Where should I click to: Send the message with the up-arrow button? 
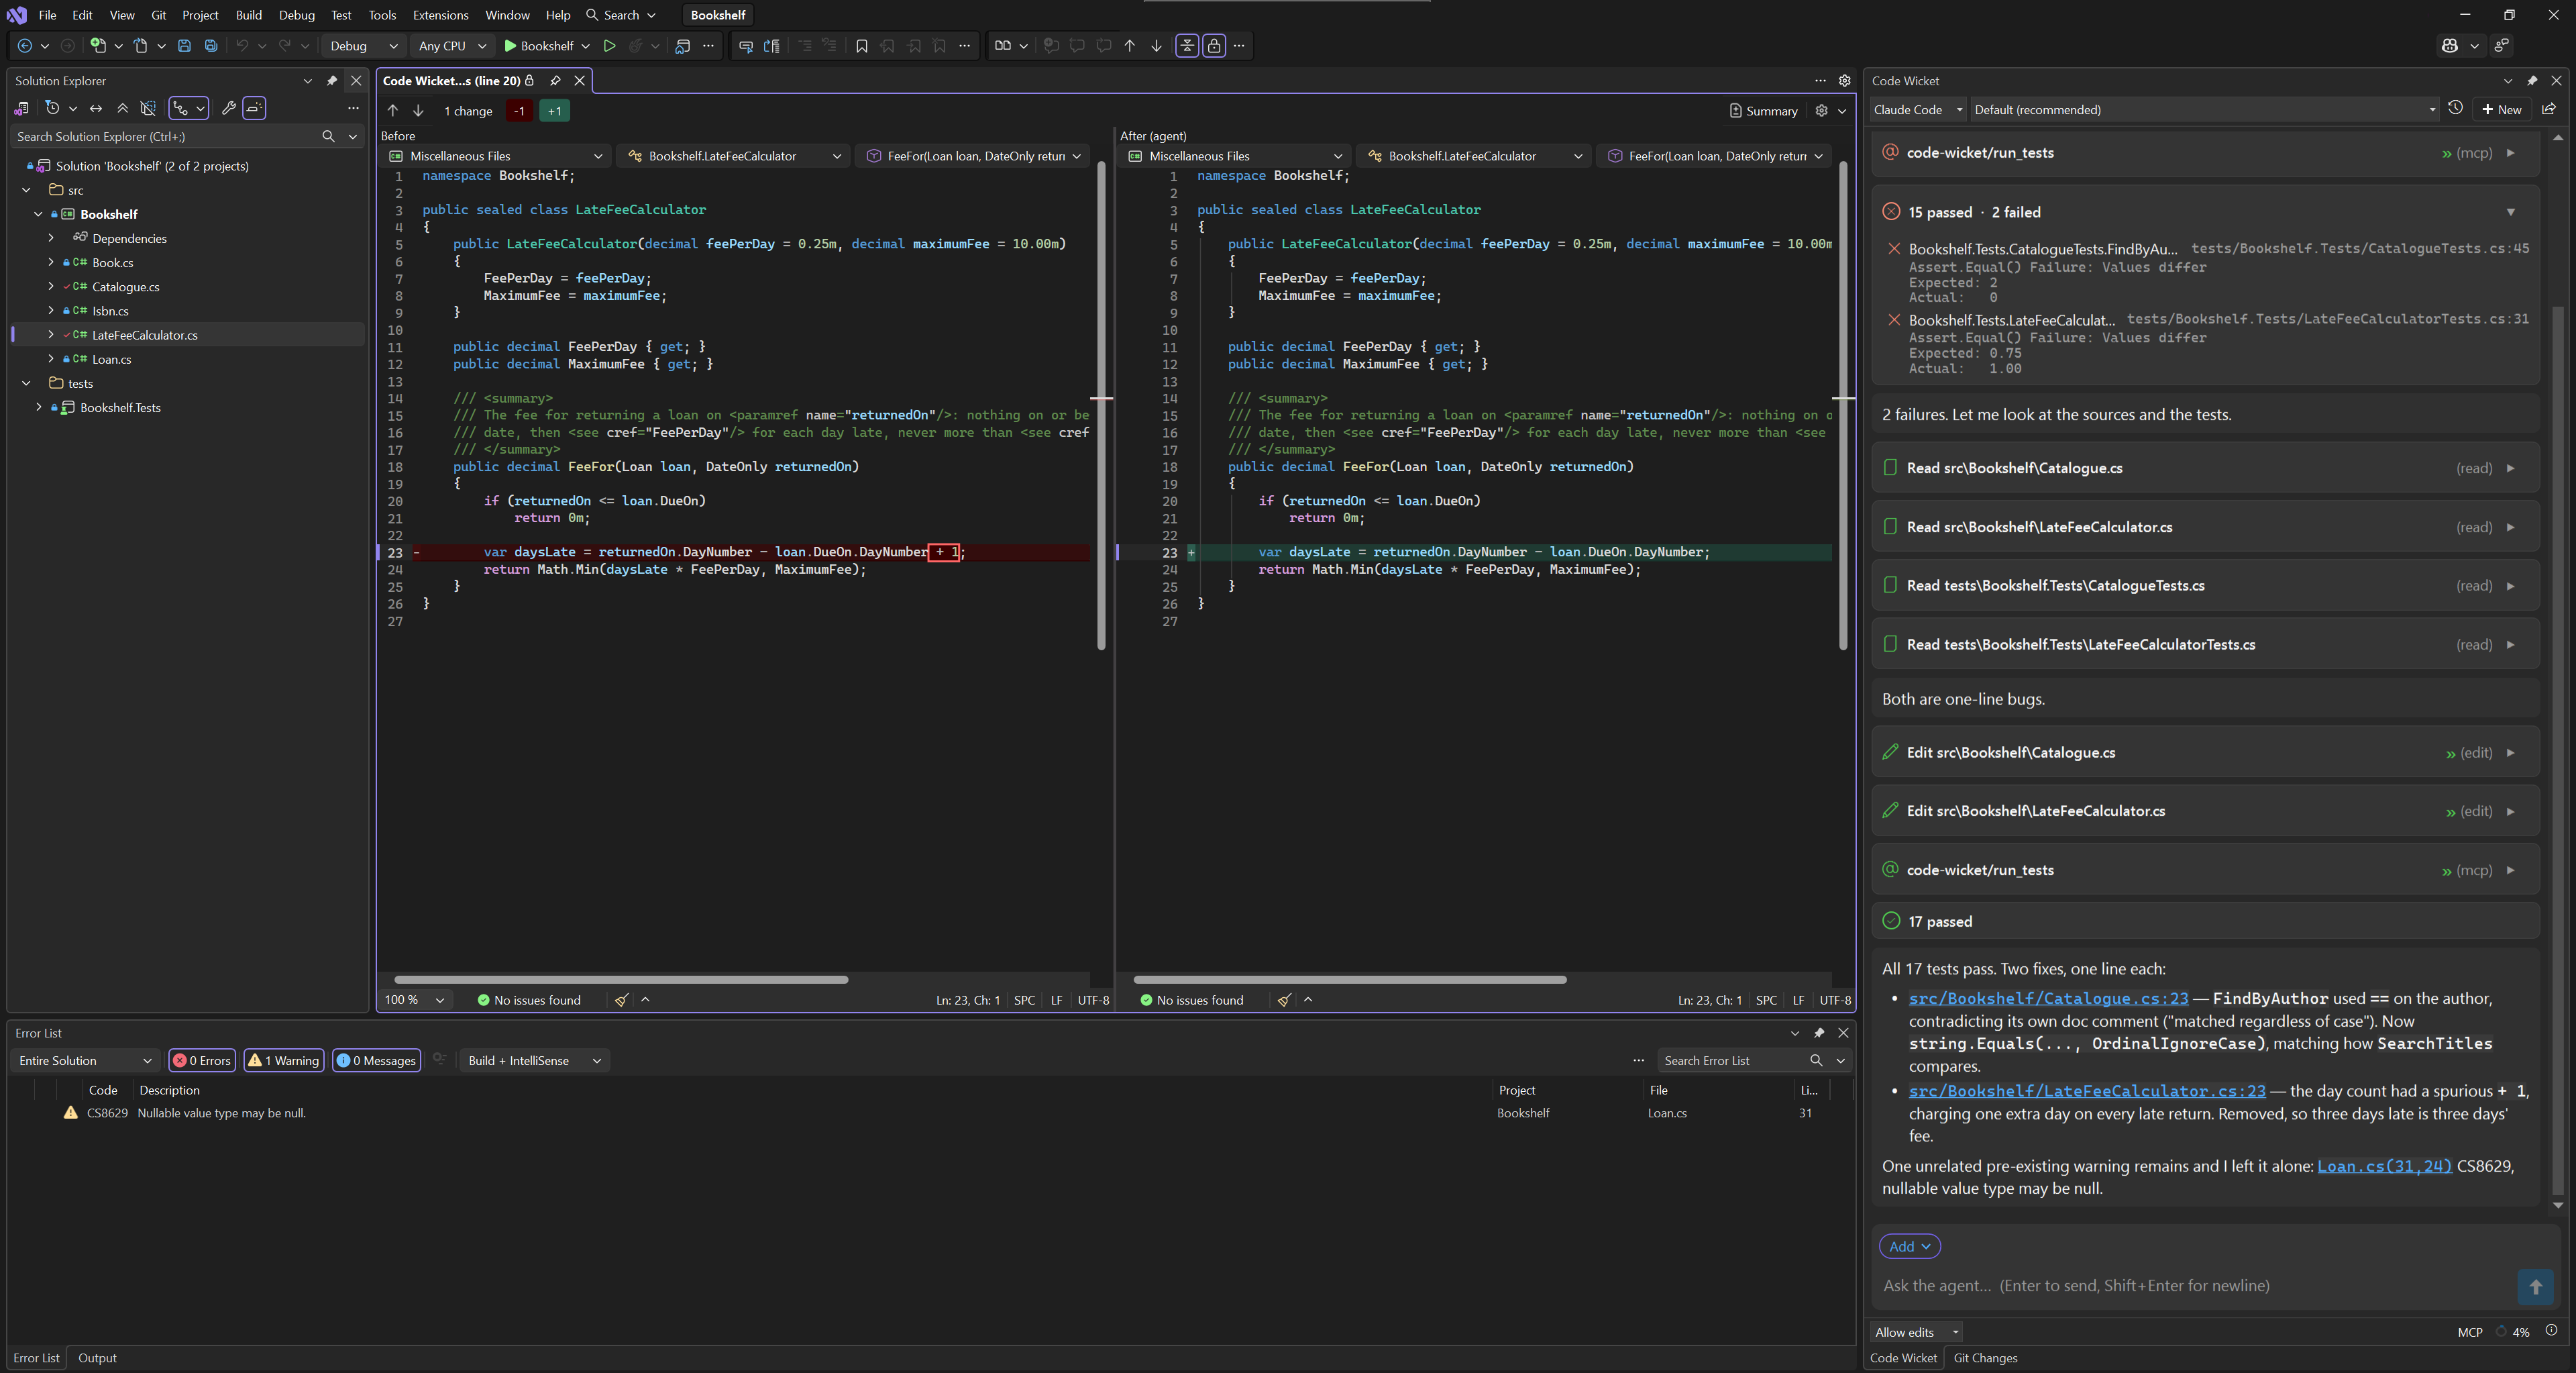click(2535, 1287)
